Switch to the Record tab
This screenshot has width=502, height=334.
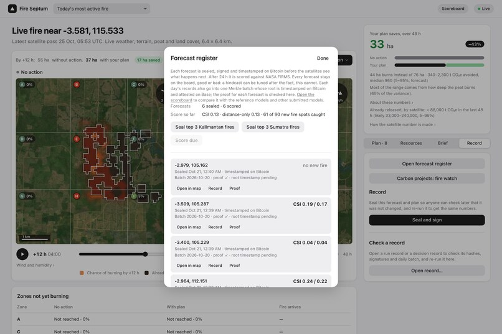[474, 143]
